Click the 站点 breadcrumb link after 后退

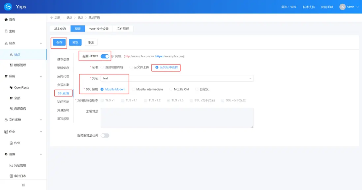pyautogui.click(x=69, y=18)
